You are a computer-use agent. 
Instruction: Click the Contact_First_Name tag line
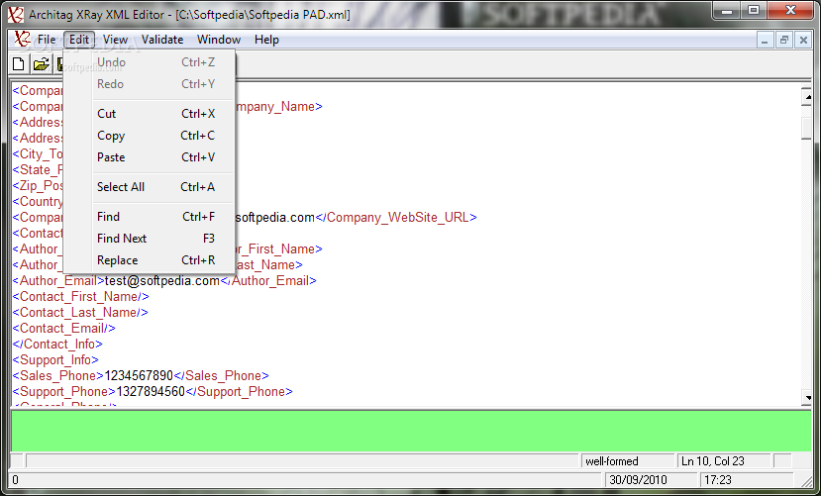pyautogui.click(x=80, y=297)
